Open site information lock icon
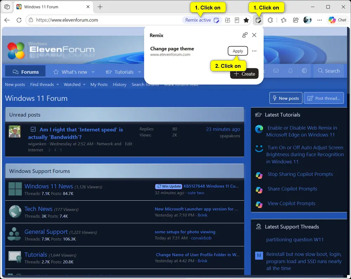The image size is (351, 279). point(31,20)
